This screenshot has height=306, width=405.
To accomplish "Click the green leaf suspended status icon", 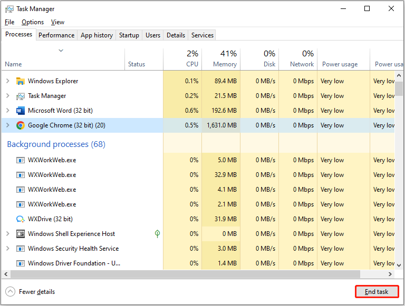I will [157, 234].
